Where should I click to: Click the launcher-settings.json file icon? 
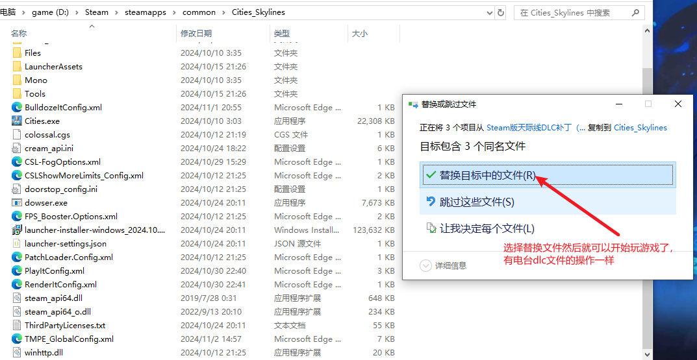tap(17, 244)
